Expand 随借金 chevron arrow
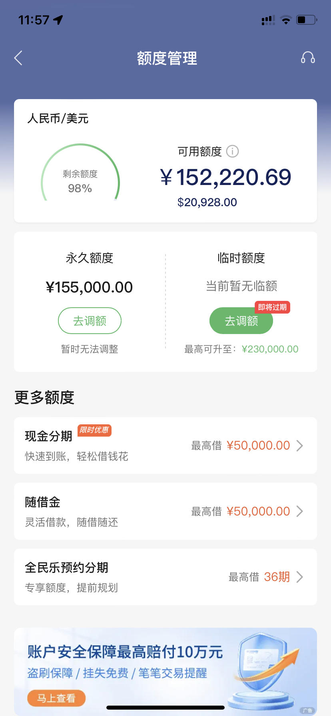331x716 pixels. coord(299,511)
